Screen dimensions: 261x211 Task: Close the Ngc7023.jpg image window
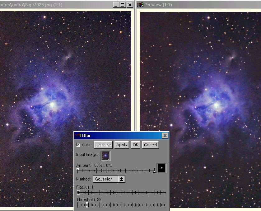[x=130, y=5]
